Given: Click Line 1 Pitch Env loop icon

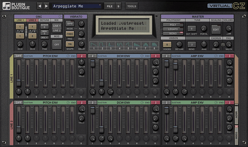Looking at the screenshot, I should click(x=68, y=56).
